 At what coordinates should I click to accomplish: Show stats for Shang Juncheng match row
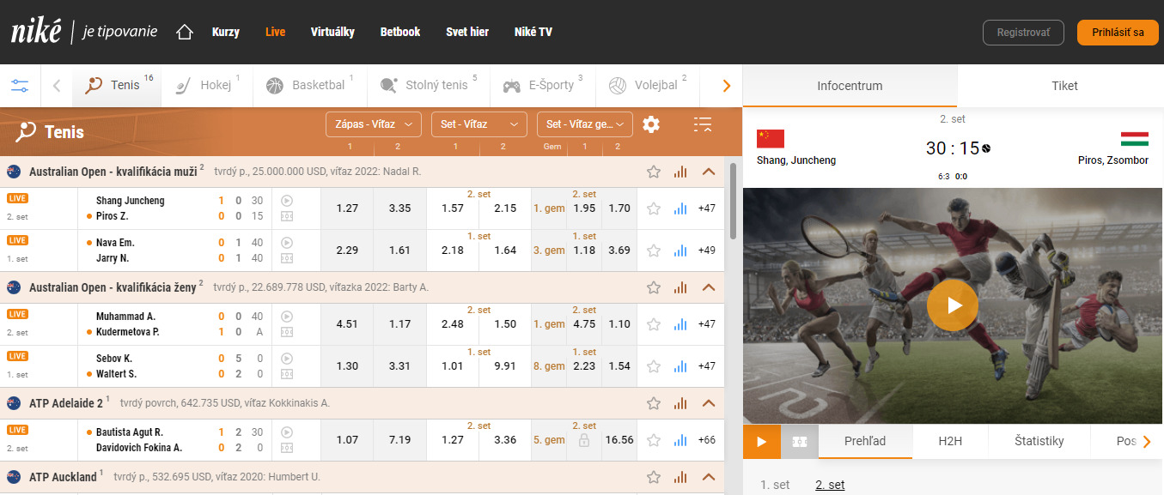click(680, 208)
